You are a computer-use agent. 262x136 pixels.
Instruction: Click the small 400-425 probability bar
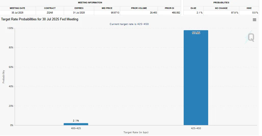tap(76, 124)
